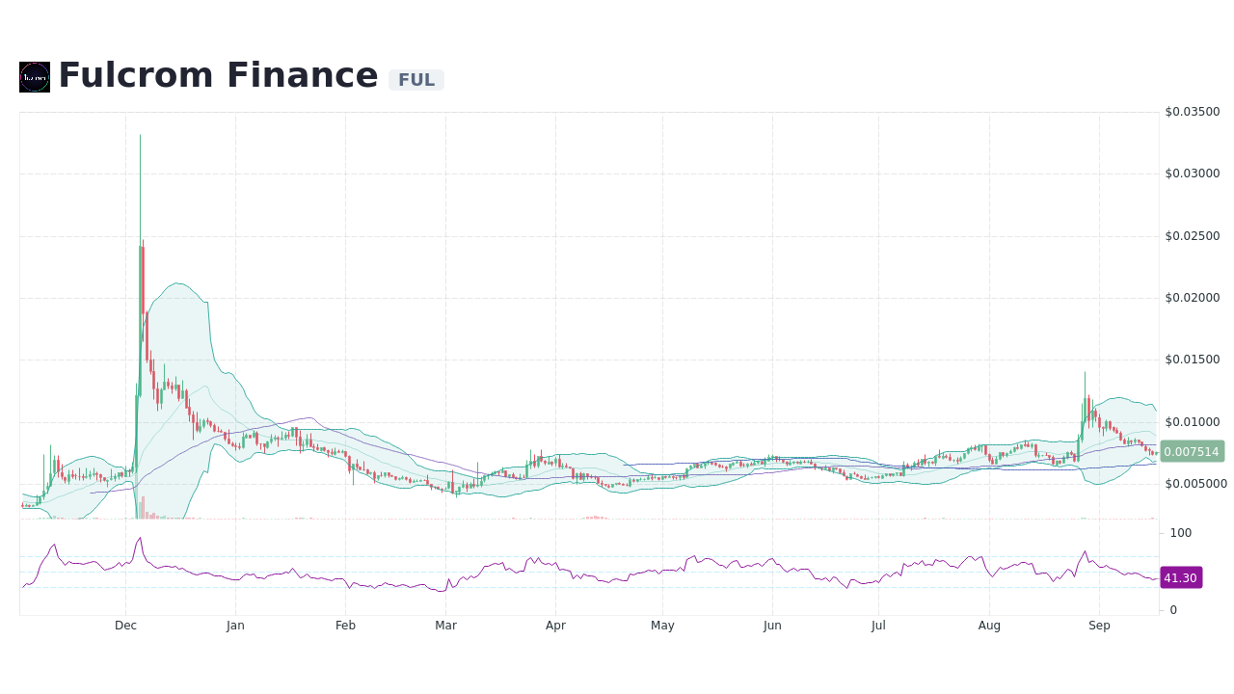The height and width of the screenshot is (694, 1234).
Task: Click the 100 level marker on RSI scale
Action: [x=1179, y=533]
